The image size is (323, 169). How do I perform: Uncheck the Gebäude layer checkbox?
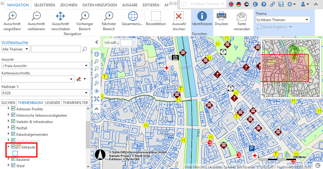tap(13, 147)
